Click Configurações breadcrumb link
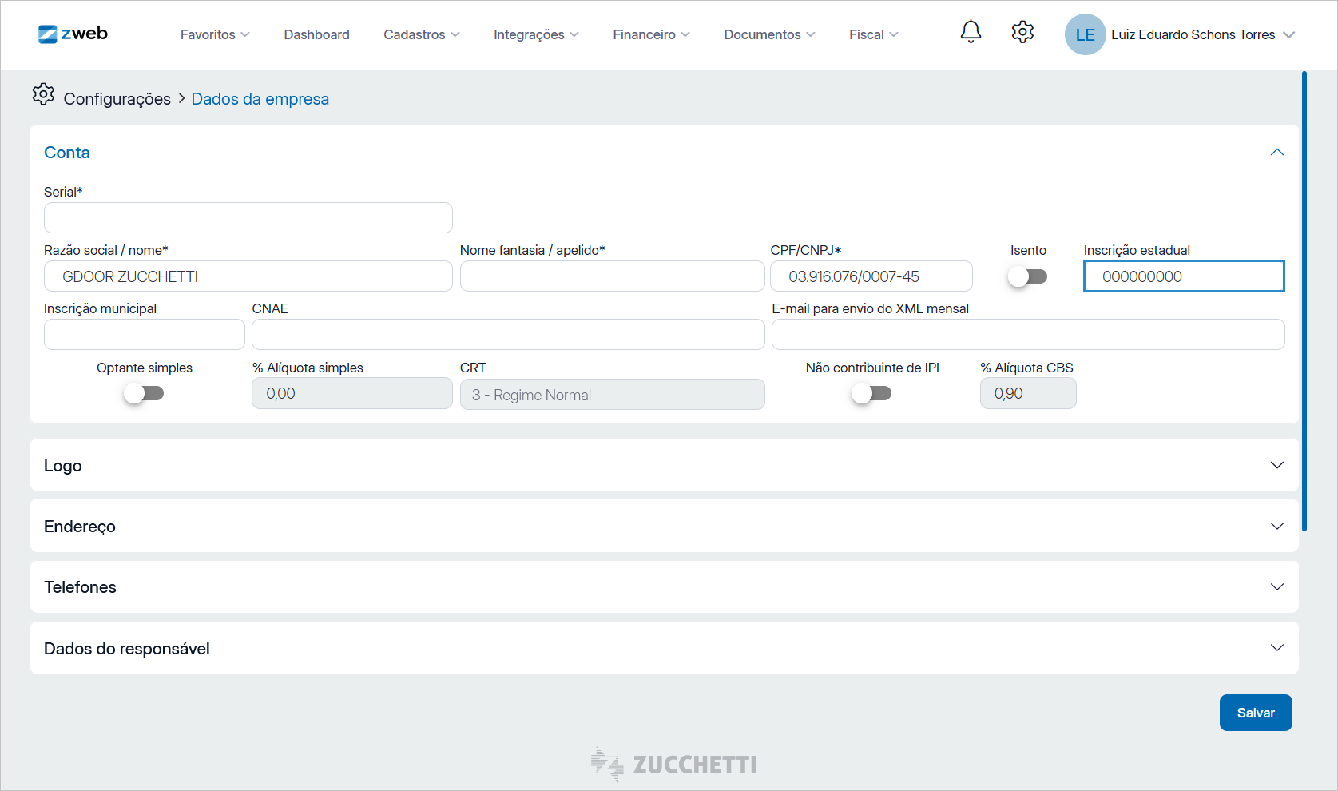The width and height of the screenshot is (1338, 791). (x=117, y=98)
